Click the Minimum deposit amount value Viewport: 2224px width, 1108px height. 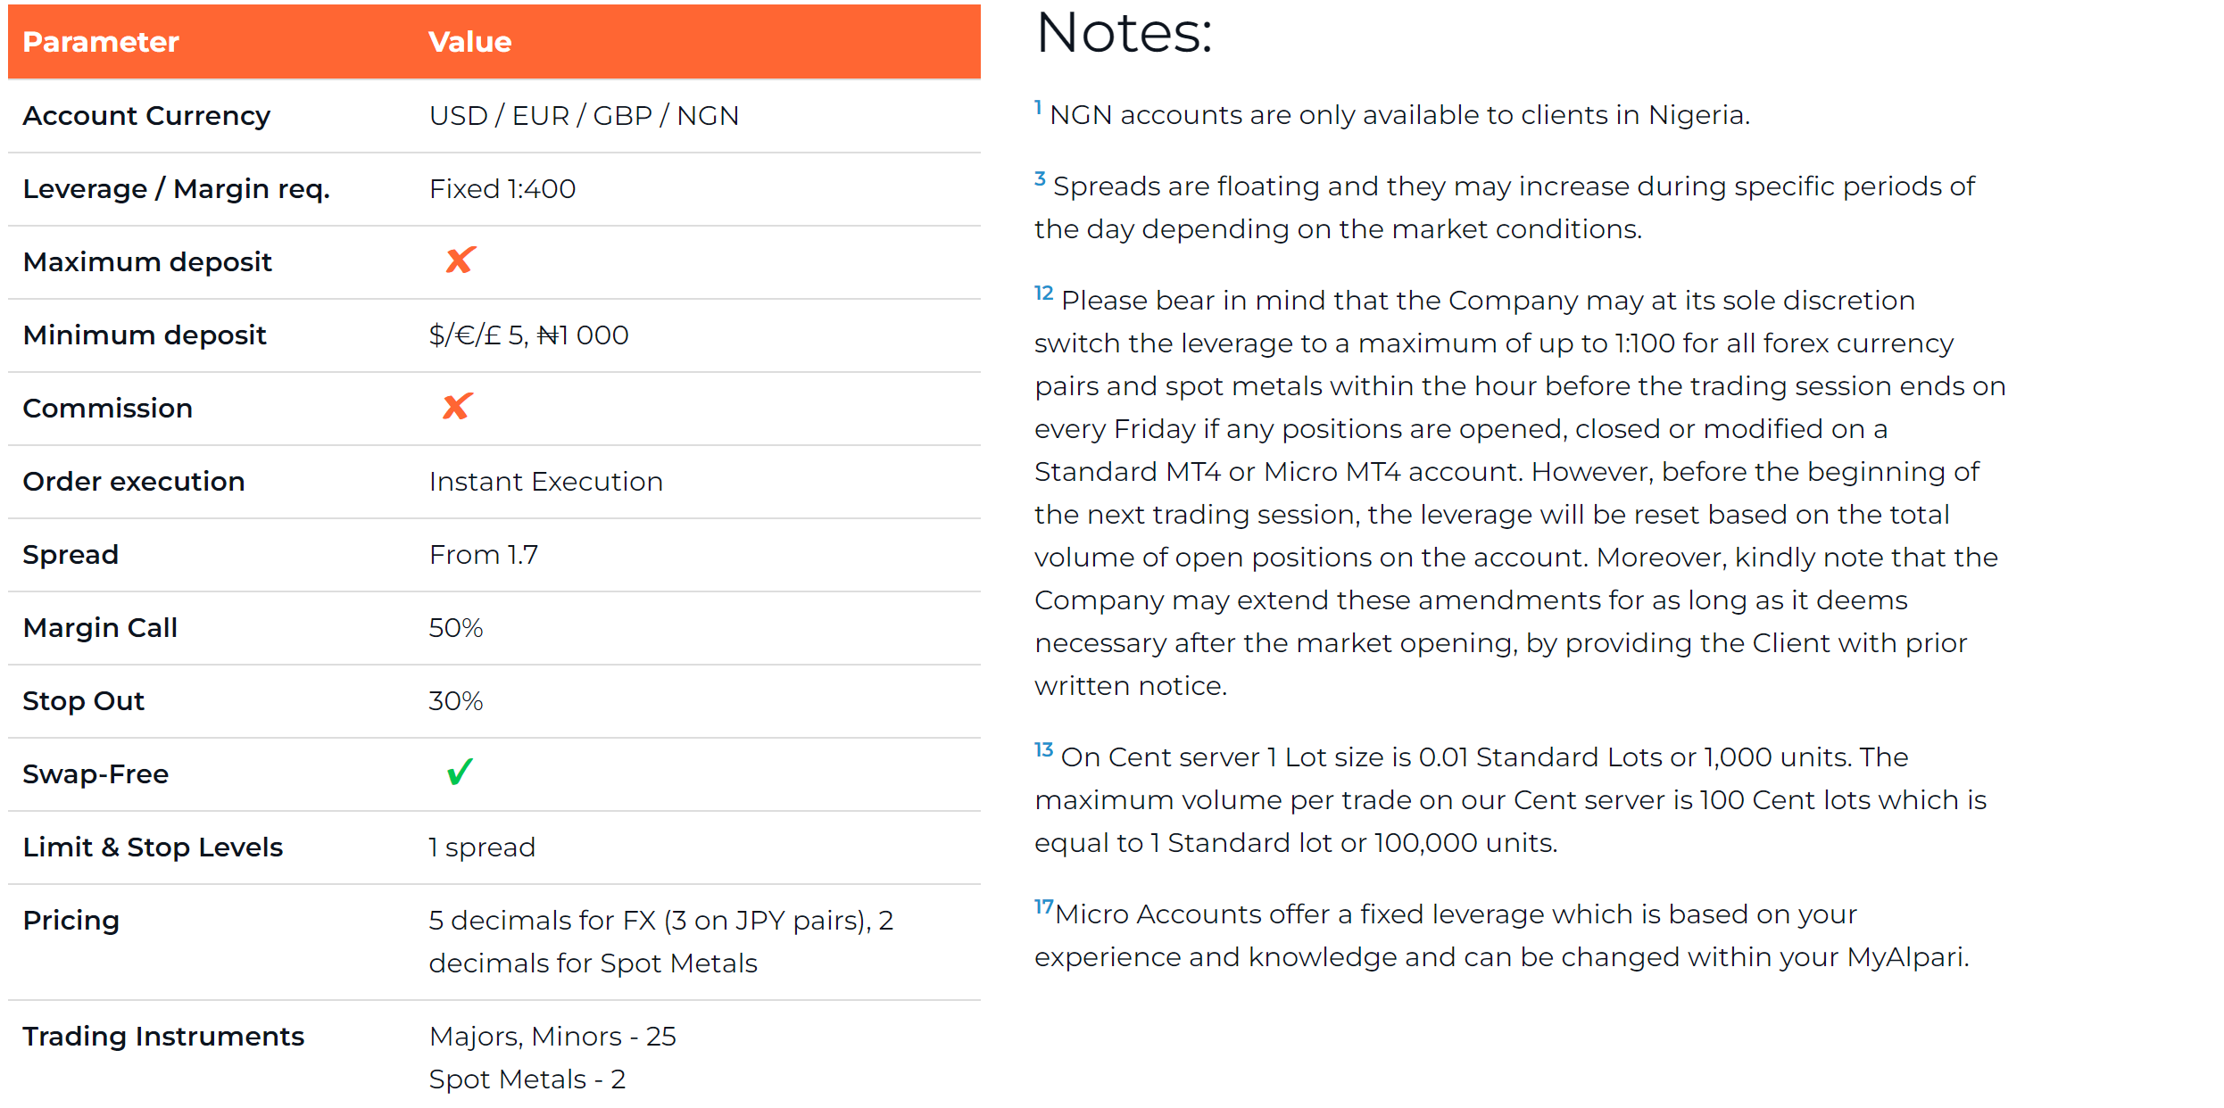[528, 335]
